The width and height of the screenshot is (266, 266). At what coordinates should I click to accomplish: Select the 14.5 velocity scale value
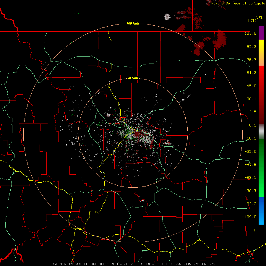252,112
